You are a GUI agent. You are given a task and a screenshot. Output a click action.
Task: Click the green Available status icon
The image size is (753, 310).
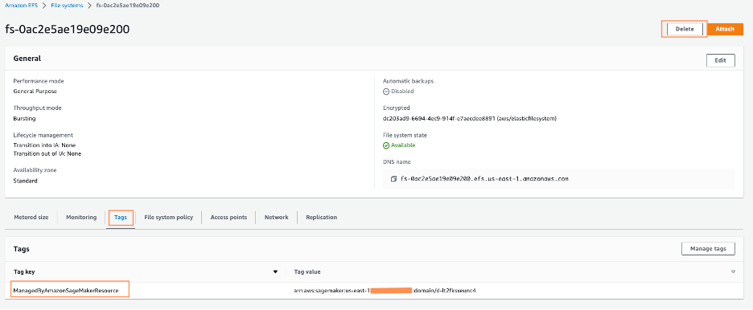coord(385,145)
